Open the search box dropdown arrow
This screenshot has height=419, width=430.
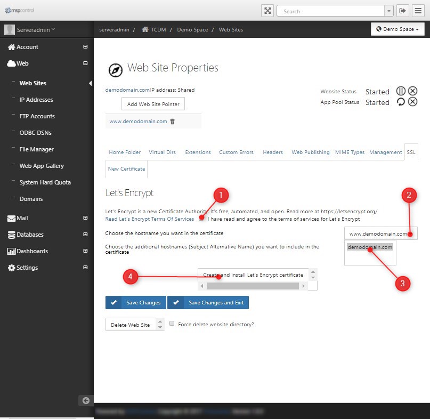pos(388,11)
